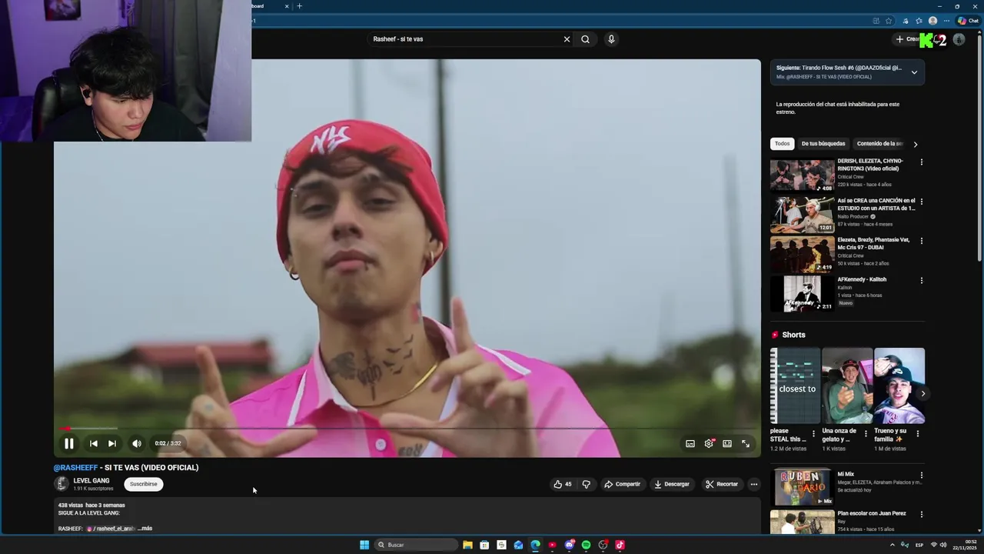This screenshot has height=554, width=984.
Task: Open the 'closest to' Short thumbnail
Action: tap(795, 385)
